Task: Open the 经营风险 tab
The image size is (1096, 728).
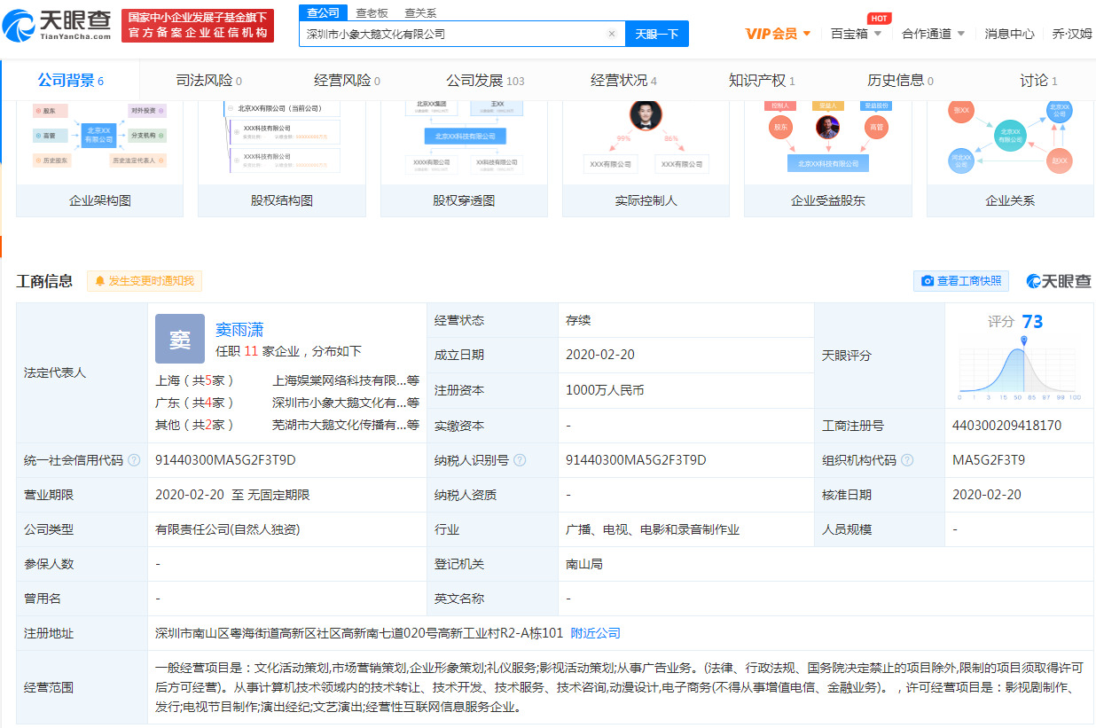Action: [x=347, y=81]
